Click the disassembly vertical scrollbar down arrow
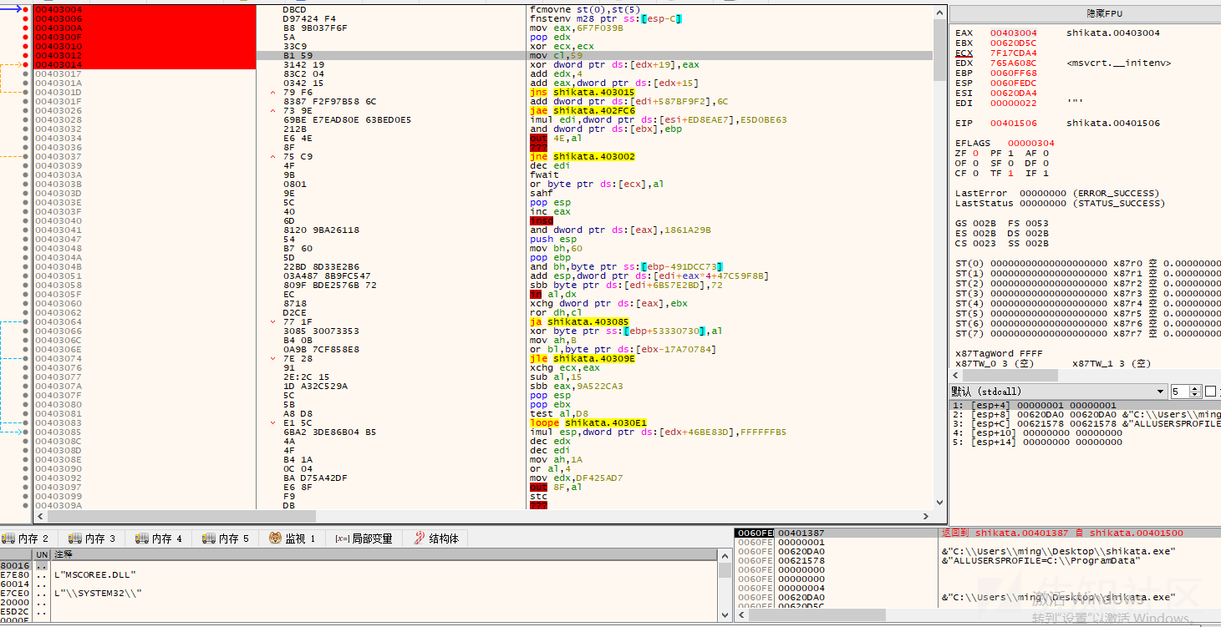Image resolution: width=1221 pixels, height=627 pixels. pos(939,503)
